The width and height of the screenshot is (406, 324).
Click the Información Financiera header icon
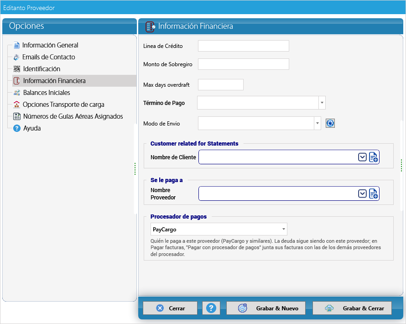(x=150, y=26)
